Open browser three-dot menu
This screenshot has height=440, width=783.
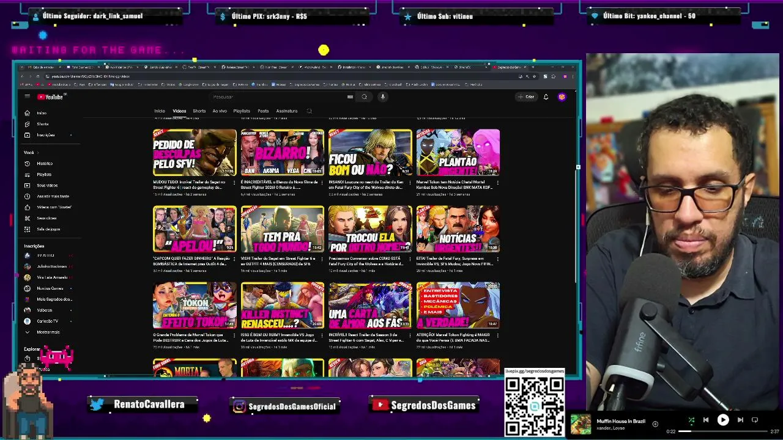click(573, 76)
